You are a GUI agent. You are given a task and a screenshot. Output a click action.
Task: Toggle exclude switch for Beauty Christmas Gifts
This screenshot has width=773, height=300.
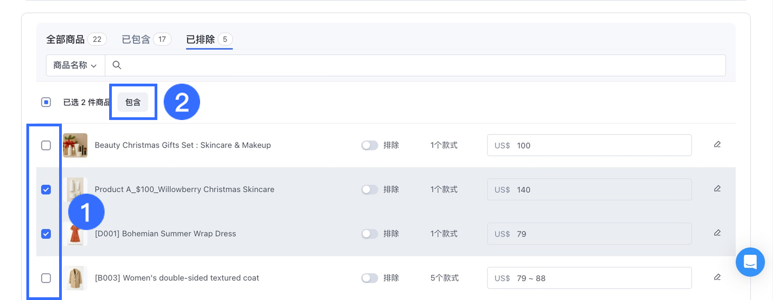coord(370,145)
